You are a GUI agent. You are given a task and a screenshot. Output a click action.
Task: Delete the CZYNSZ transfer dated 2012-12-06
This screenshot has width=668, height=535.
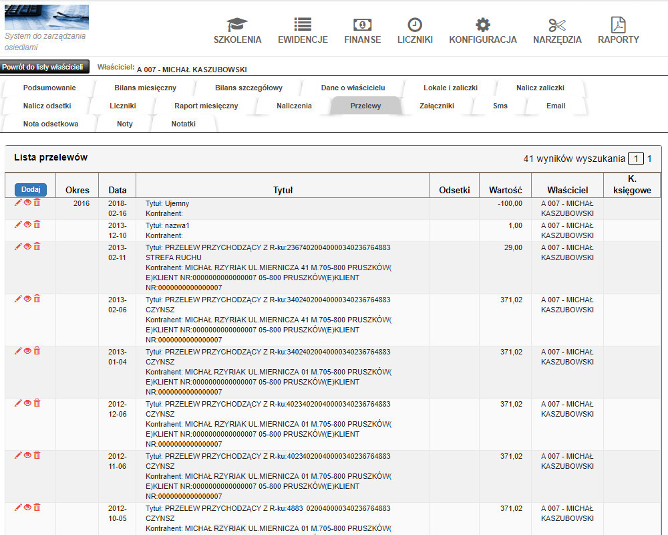[x=37, y=403]
